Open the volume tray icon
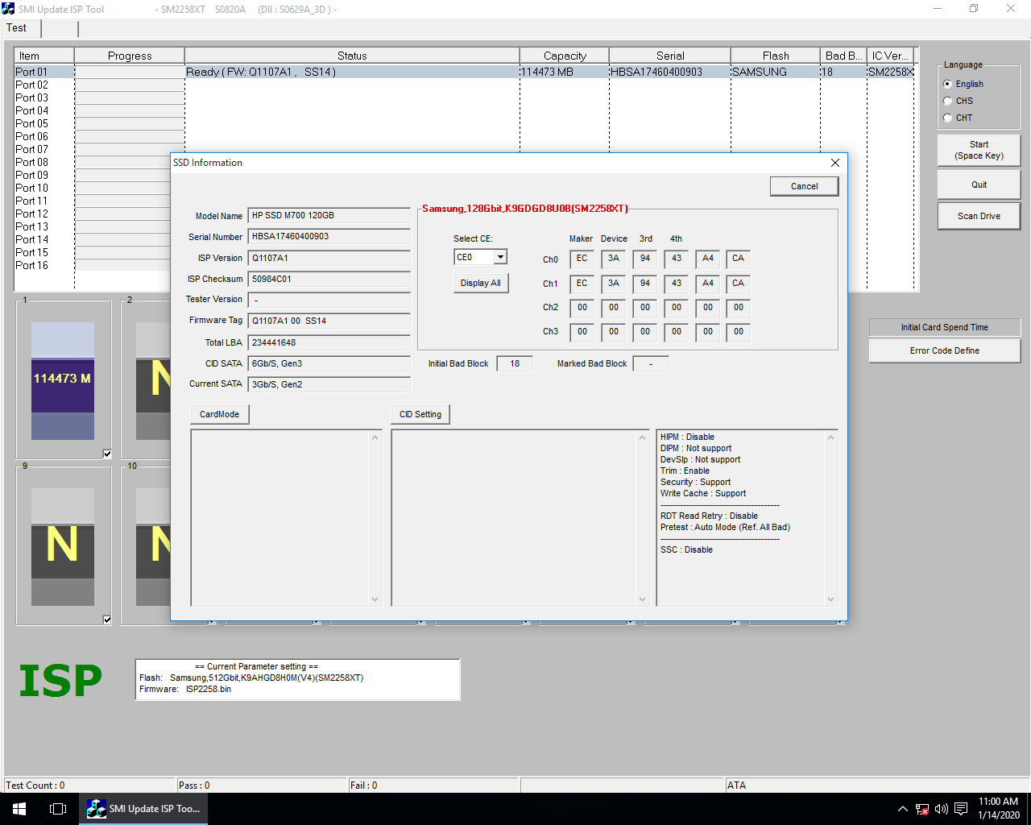Screen dimensions: 1031x825 coord(941,809)
